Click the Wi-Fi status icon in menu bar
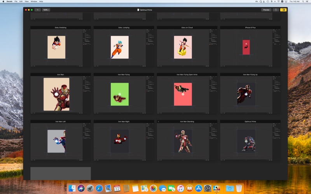Image resolution: width=311 pixels, height=194 pixels. tap(278, 2)
